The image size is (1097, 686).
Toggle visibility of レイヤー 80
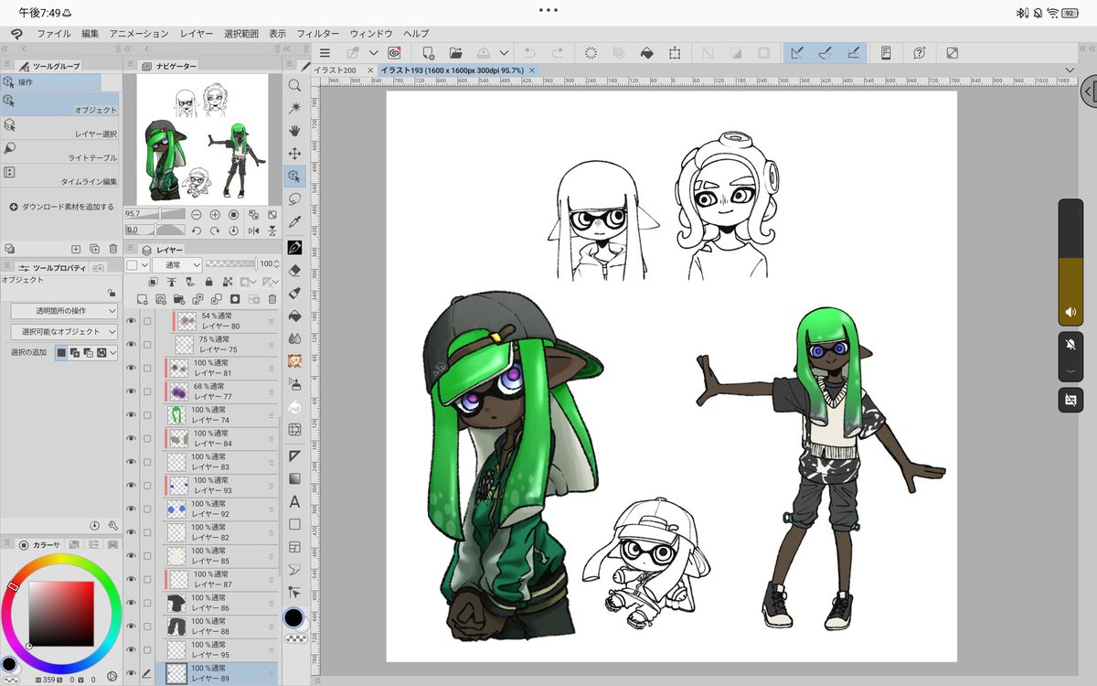click(131, 321)
